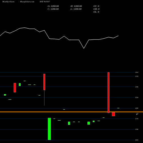The image size is (143, 143).
Task: Click the 'OH: 0' readout
Action: tap(96, 9)
